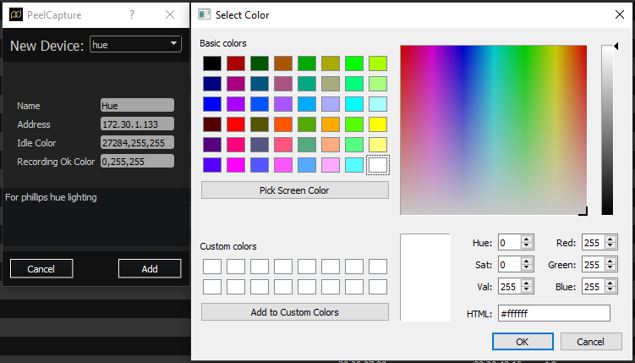Screen dimensions: 635x363
Task: Select the pale yellow basic color swatch
Action: tap(378, 145)
